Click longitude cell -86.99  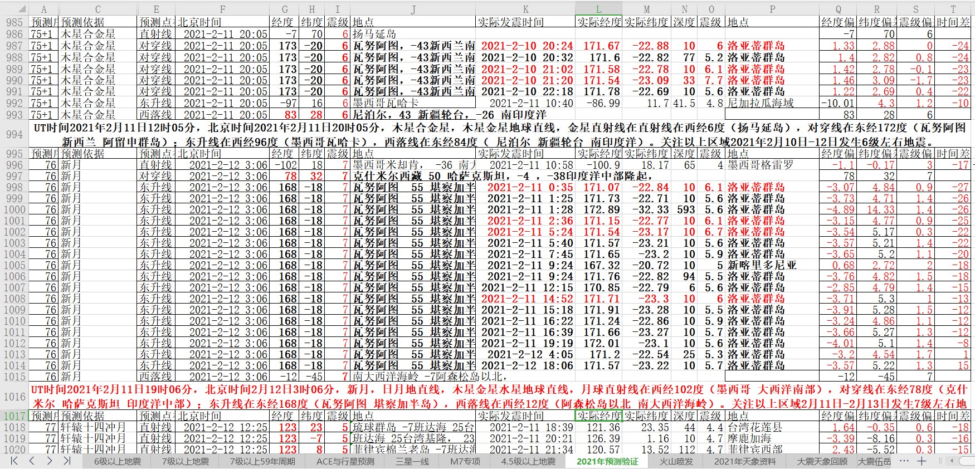[598, 103]
